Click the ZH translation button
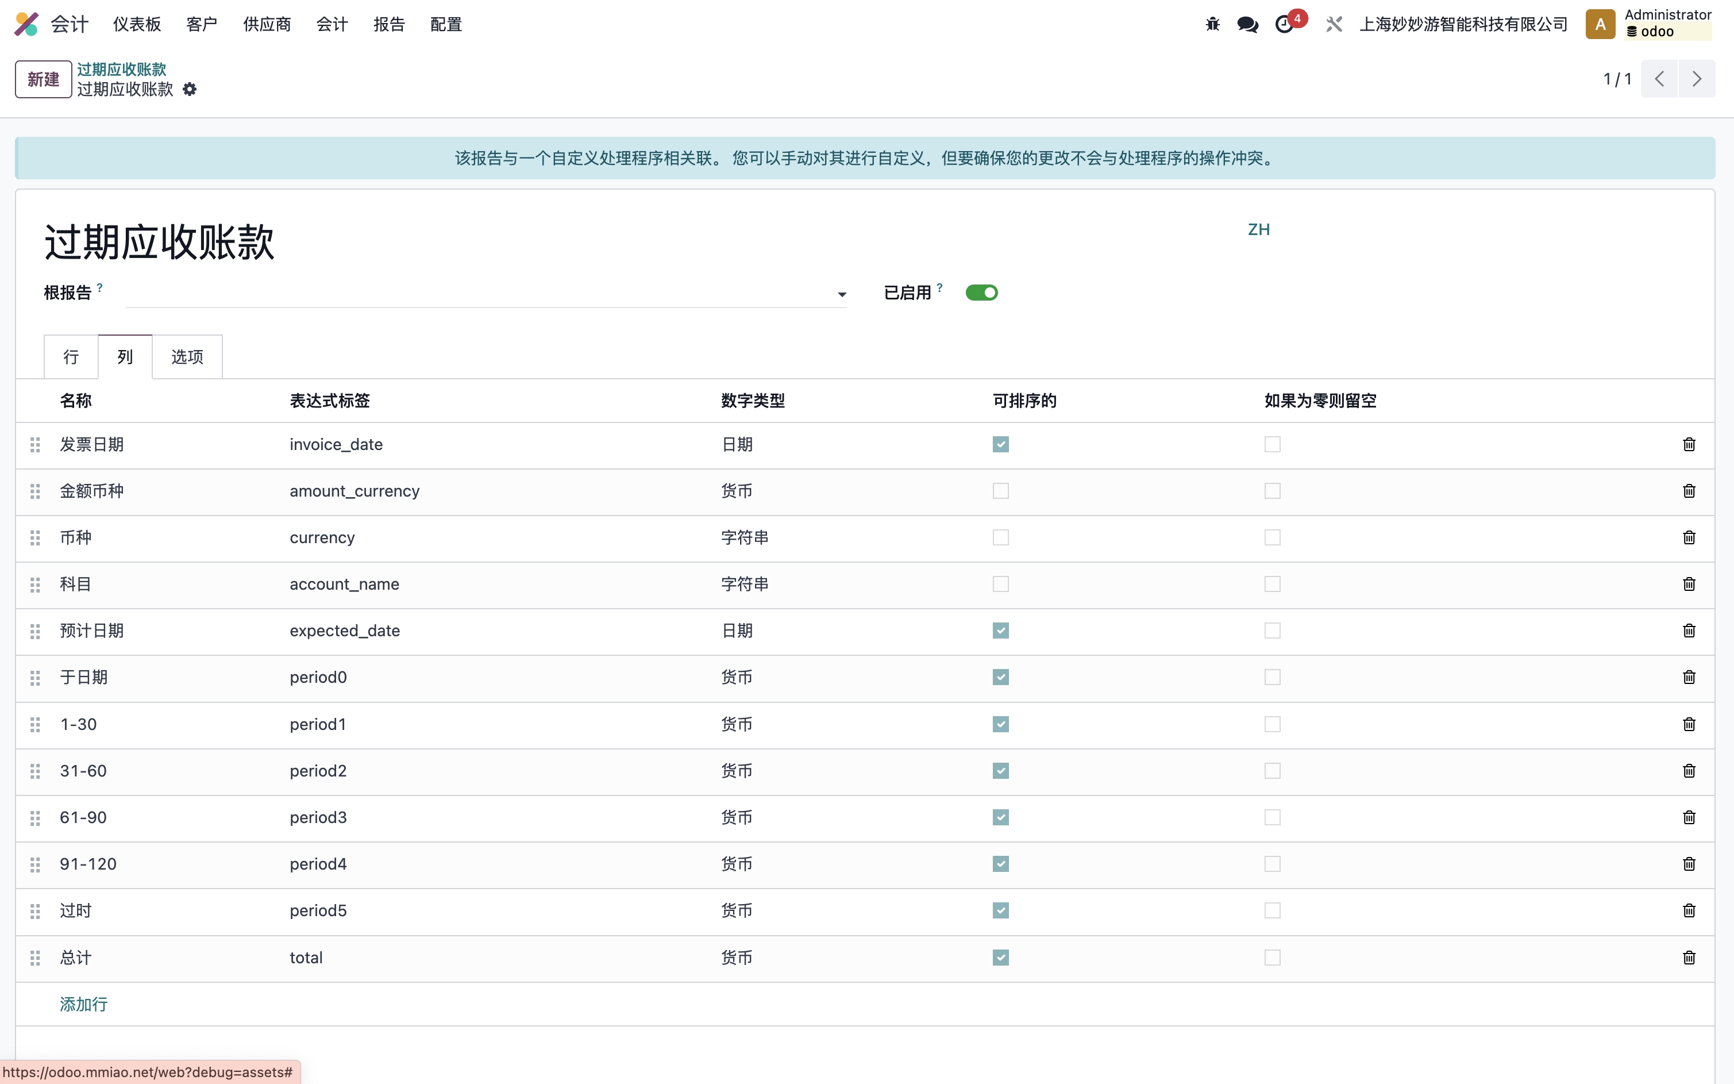The width and height of the screenshot is (1734, 1084). 1258,229
